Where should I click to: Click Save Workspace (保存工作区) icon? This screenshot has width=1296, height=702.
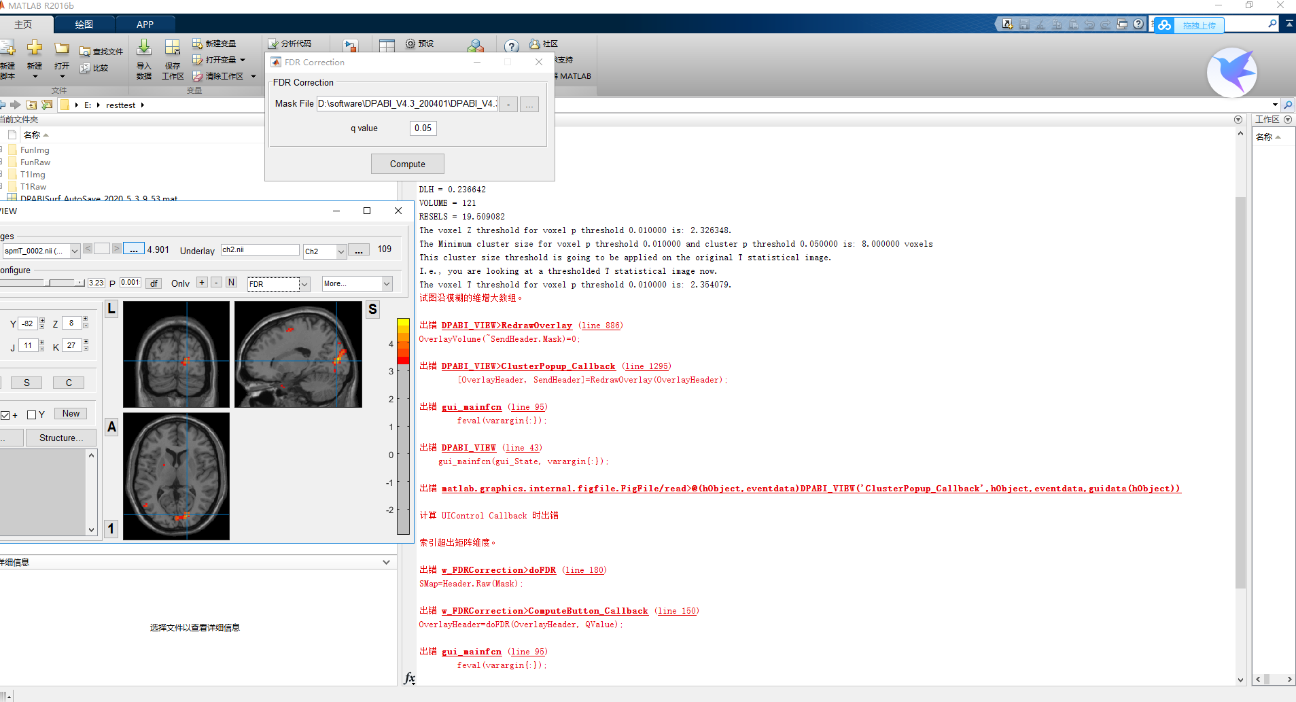(x=173, y=48)
